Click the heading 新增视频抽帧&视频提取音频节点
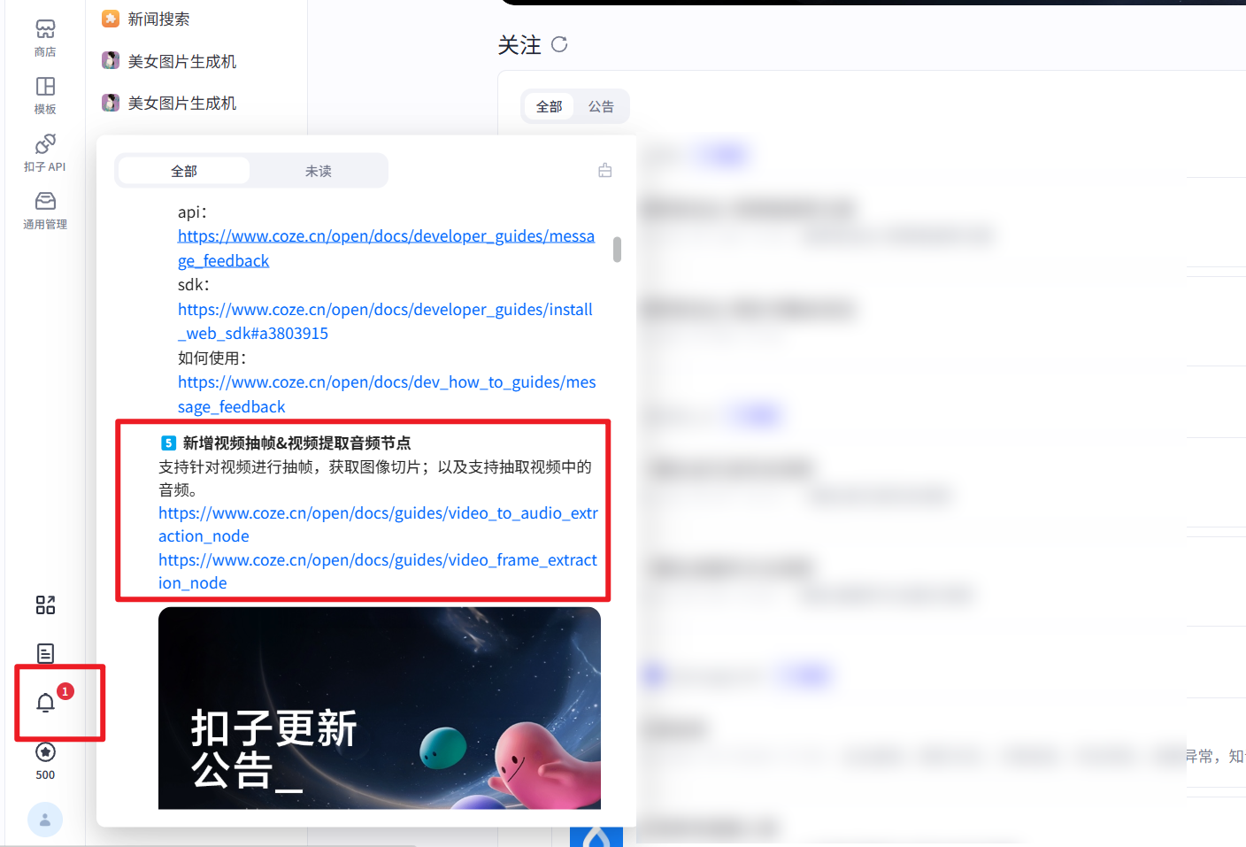 tap(297, 443)
